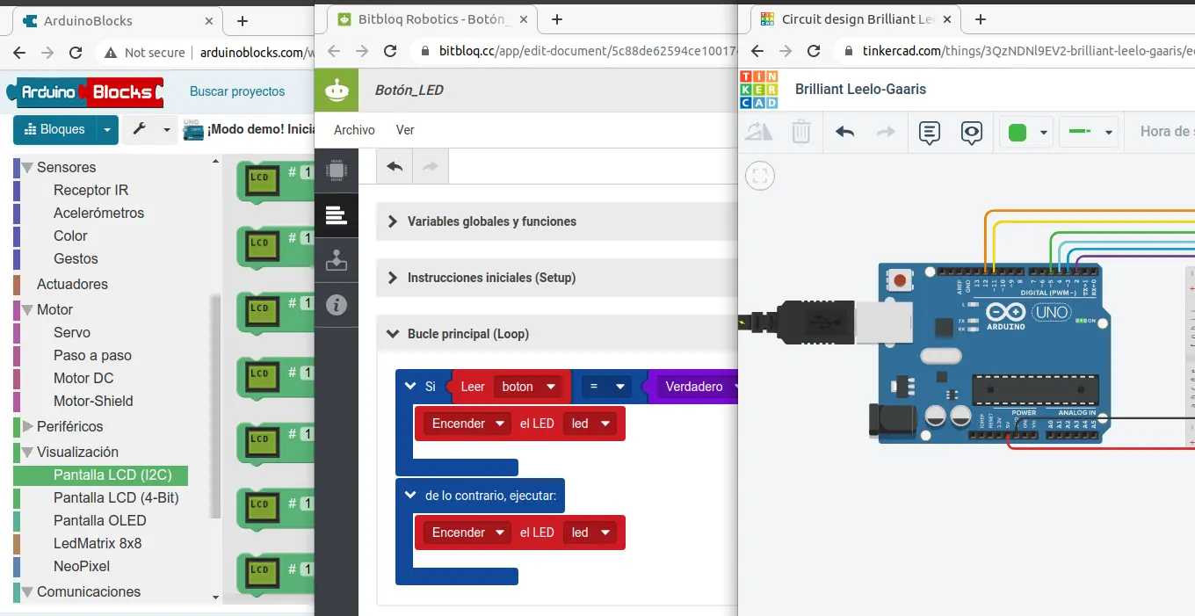Expand Variables globales y funciones section
The height and width of the screenshot is (616, 1195).
tap(491, 221)
